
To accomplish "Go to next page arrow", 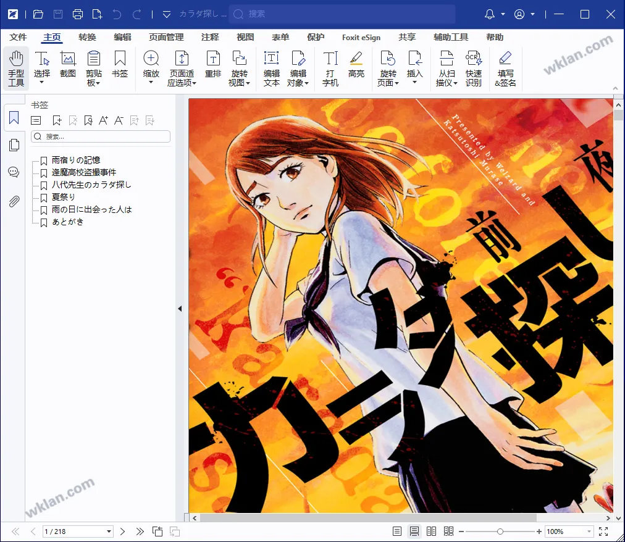I will point(122,532).
